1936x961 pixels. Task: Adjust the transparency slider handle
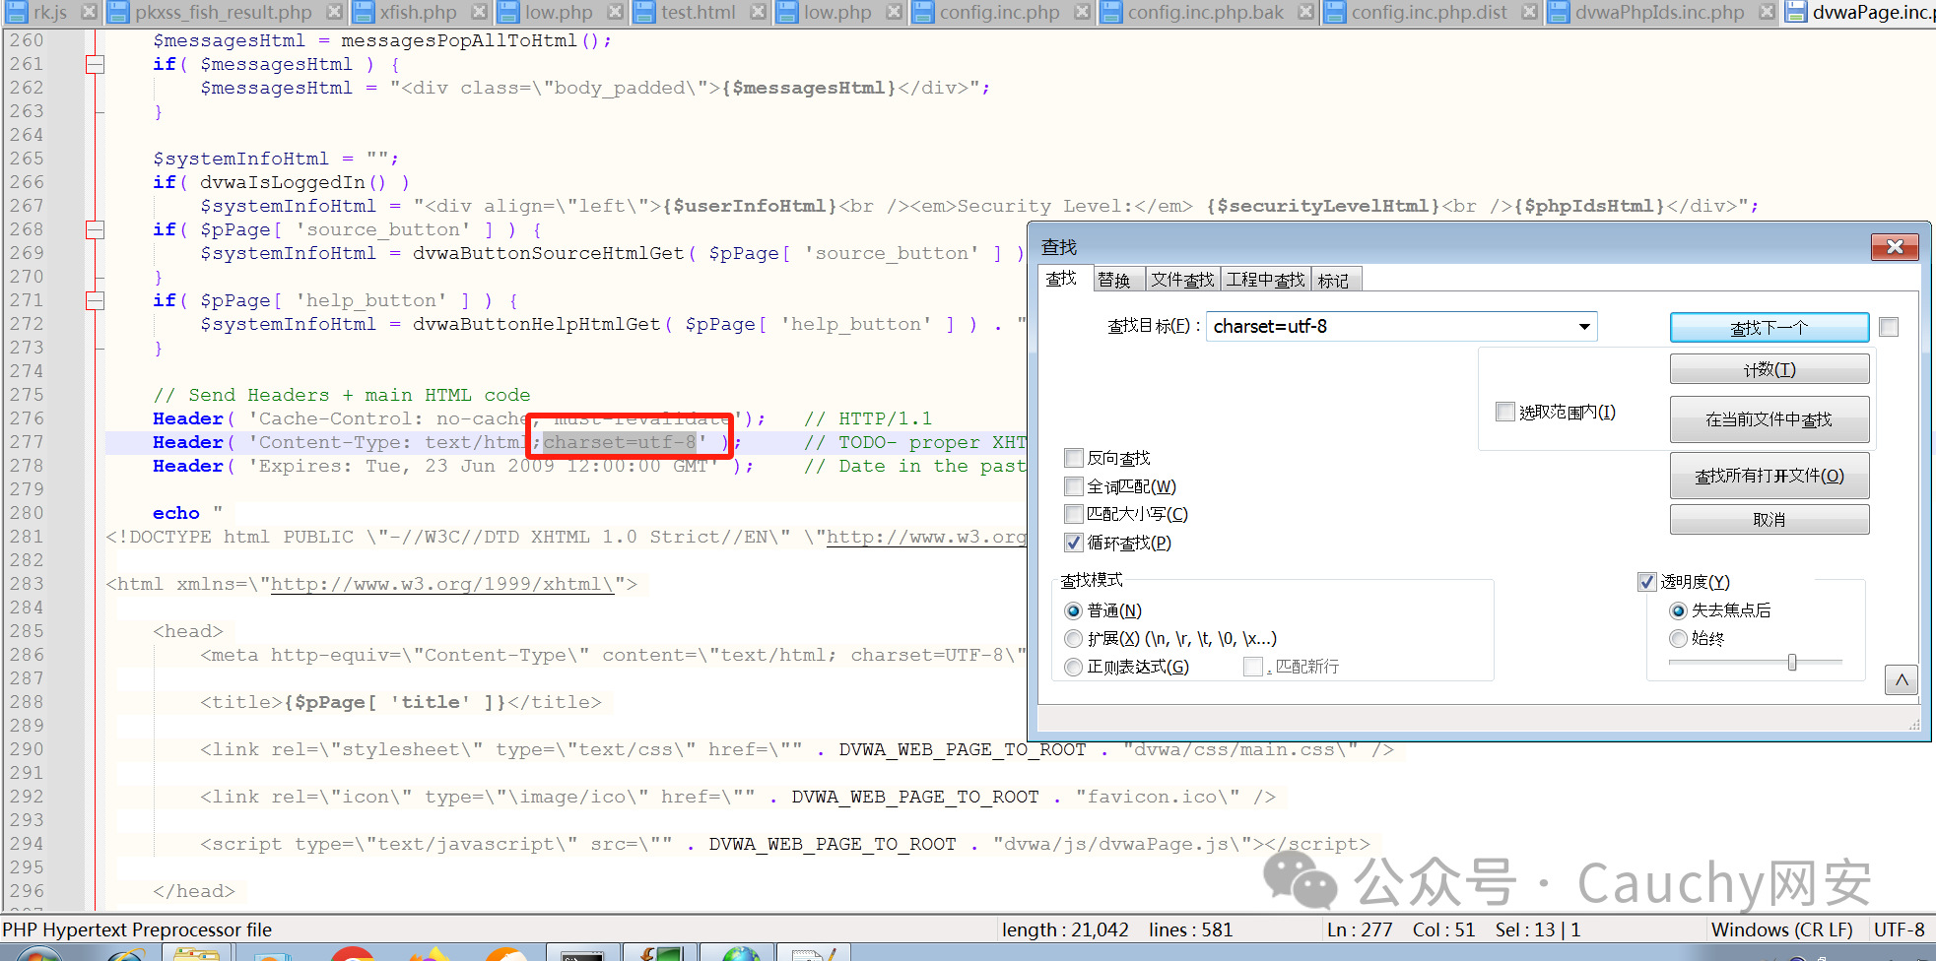(1792, 663)
